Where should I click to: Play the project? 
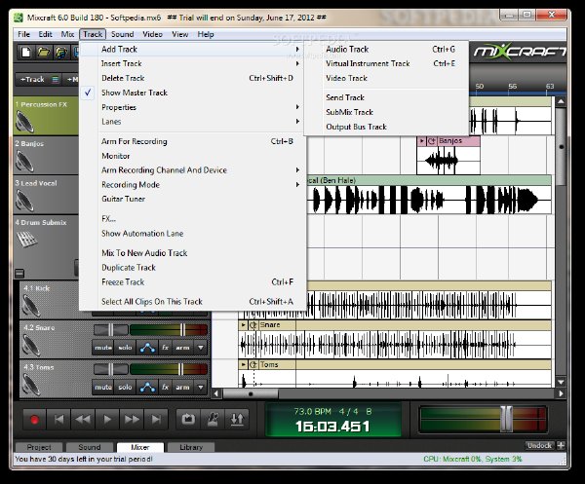pos(107,420)
